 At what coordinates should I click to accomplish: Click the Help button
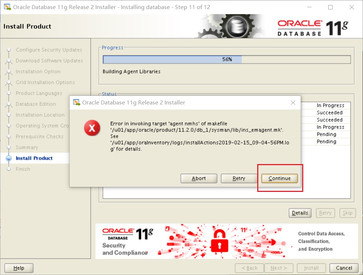click(19, 268)
